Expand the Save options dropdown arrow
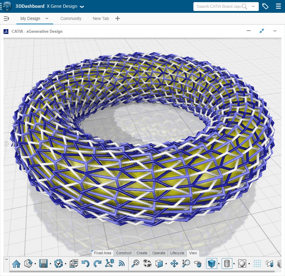The image size is (285, 276). coord(50,263)
